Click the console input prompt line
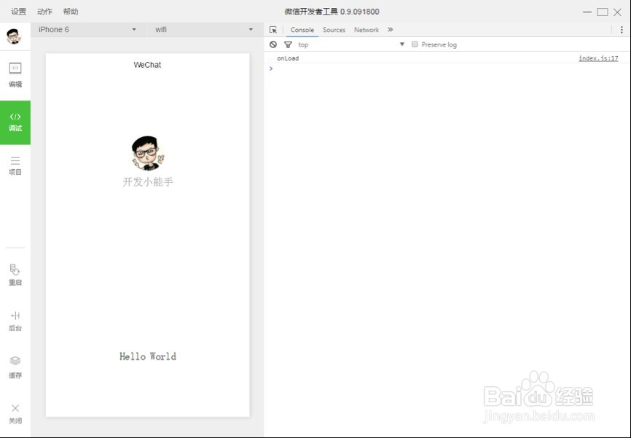631x438 pixels. pos(447,69)
